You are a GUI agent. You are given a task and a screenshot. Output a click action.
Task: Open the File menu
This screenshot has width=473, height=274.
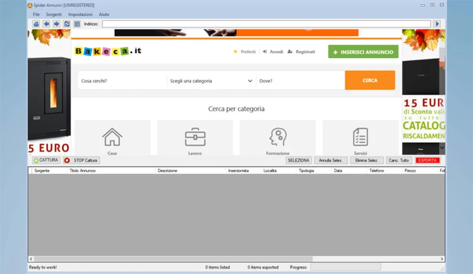pyautogui.click(x=36, y=14)
